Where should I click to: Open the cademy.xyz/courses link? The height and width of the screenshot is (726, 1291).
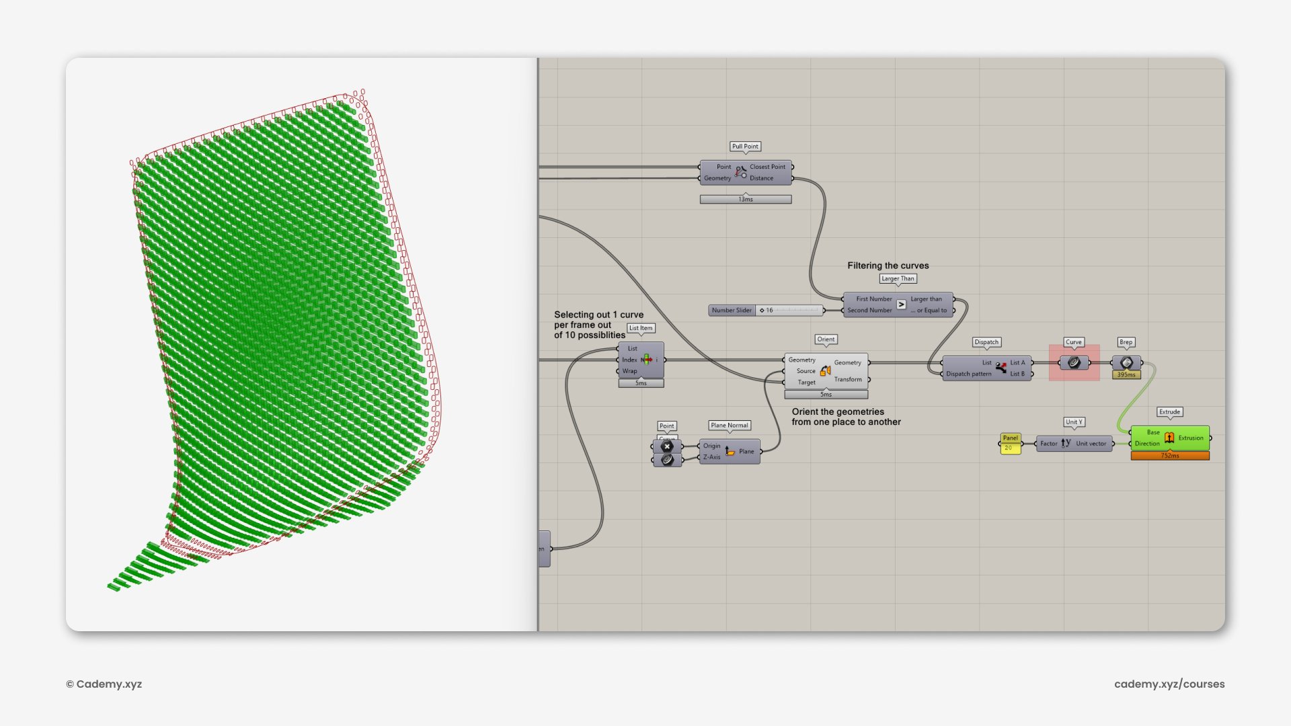pyautogui.click(x=1169, y=684)
